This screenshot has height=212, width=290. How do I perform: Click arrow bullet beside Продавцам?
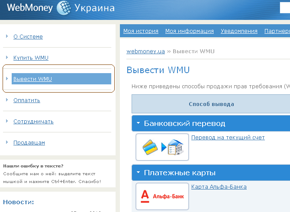click(x=7, y=142)
